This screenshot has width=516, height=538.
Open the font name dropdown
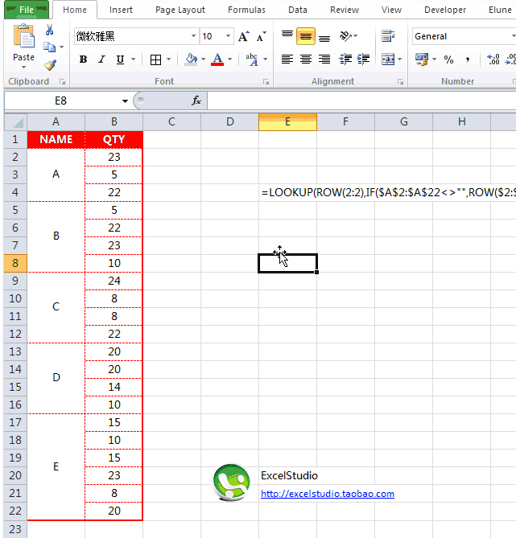click(194, 37)
